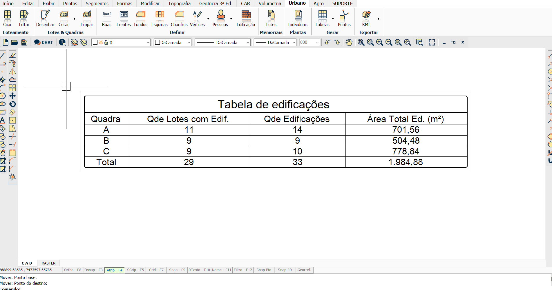Click the save diskette icon
This screenshot has height=290, width=552.
(x=24, y=42)
